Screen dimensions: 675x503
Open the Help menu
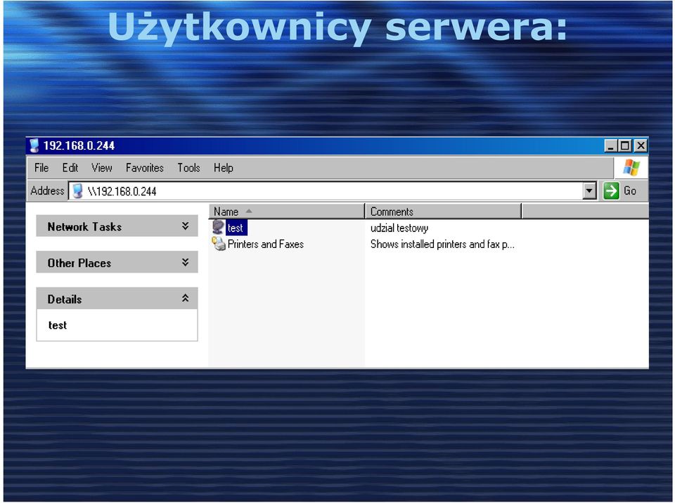point(224,168)
